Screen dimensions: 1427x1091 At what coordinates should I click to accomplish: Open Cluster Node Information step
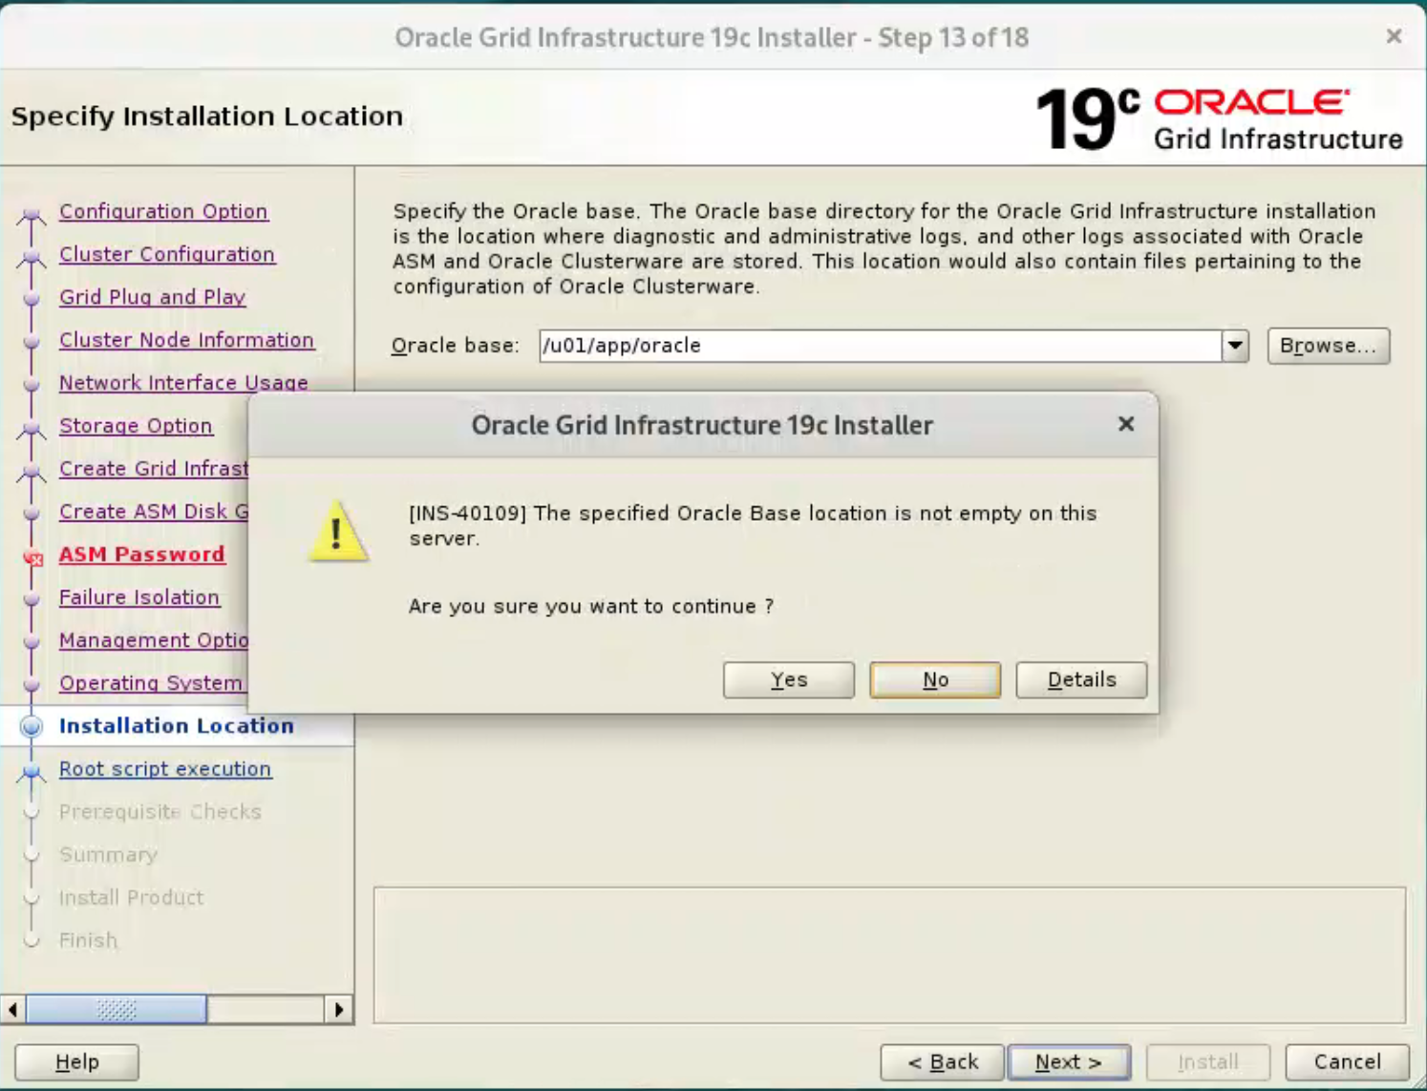click(186, 340)
